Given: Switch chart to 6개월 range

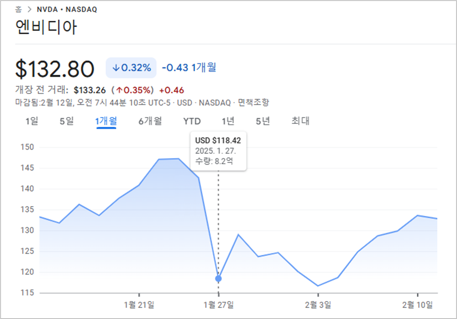Looking at the screenshot, I should click(150, 121).
